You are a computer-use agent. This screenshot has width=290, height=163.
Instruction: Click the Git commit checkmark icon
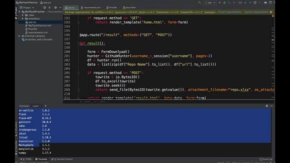[x=250, y=3]
